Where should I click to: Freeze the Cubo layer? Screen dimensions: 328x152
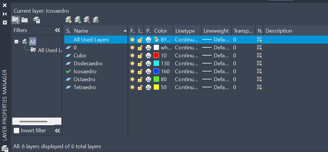[132, 56]
